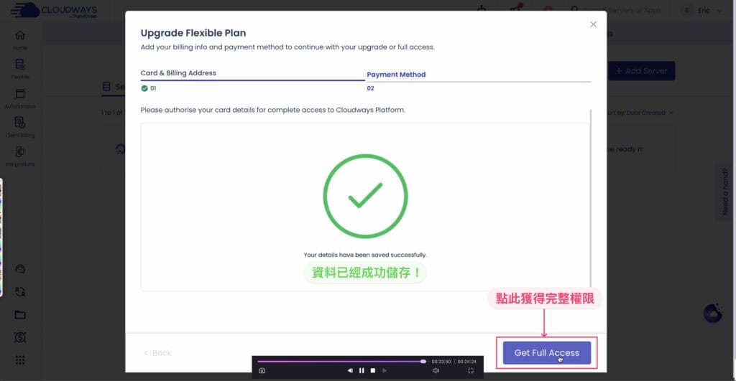Open the apps grid icon at sidebar bottom
Screen dimensions: 736x381
point(20,359)
